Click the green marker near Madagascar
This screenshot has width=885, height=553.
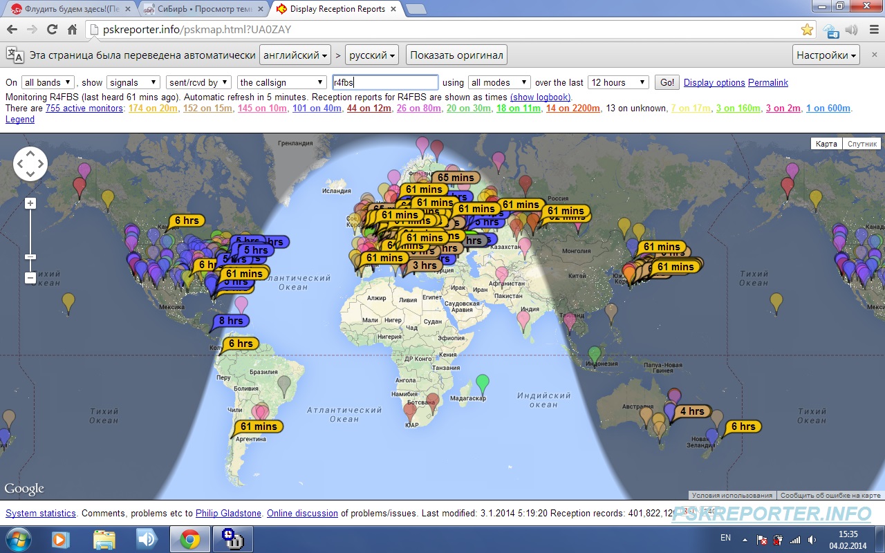click(483, 382)
